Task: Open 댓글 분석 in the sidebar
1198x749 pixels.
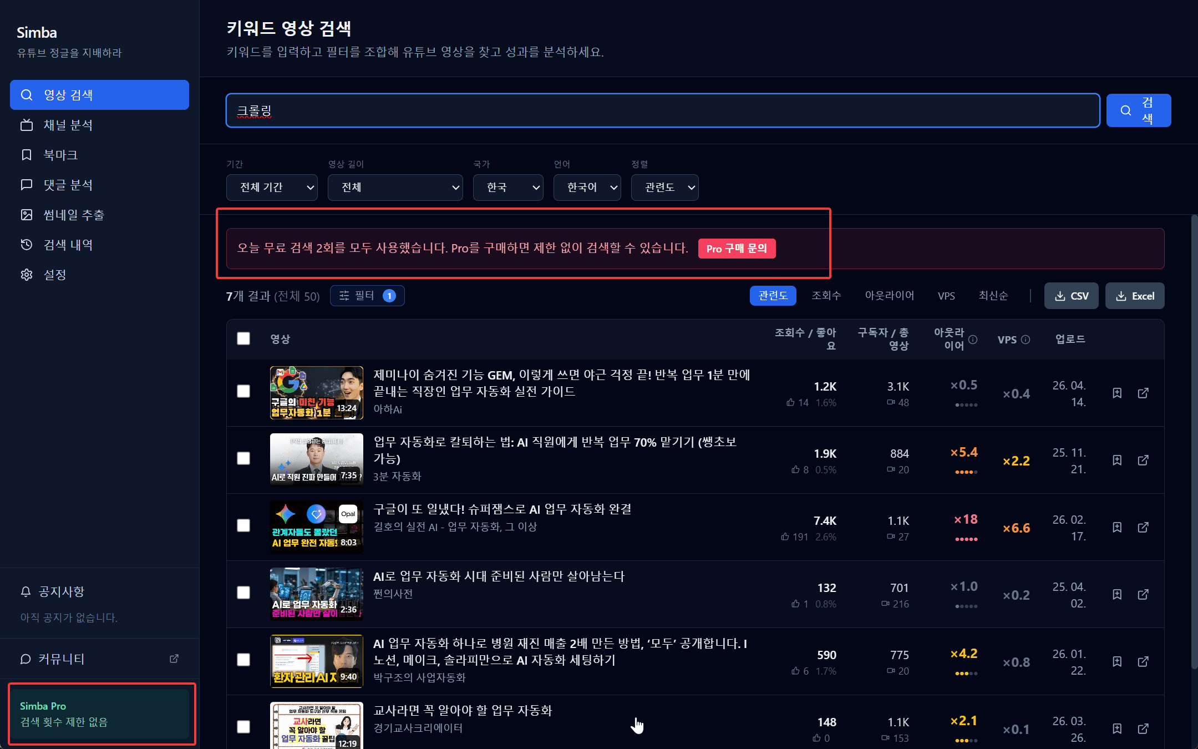Action: [x=99, y=185]
